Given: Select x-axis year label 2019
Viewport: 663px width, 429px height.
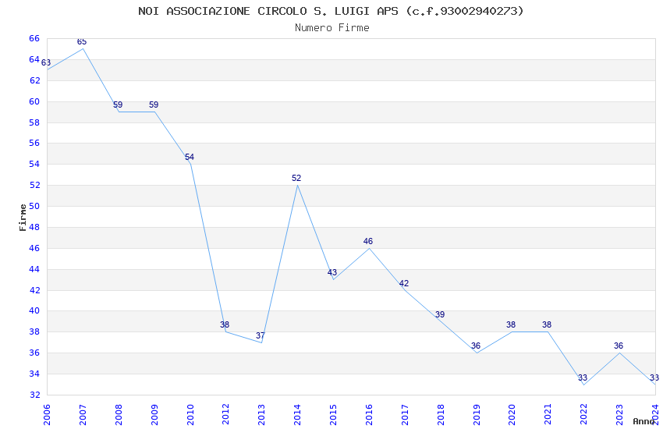Looking at the screenshot, I should tap(477, 415).
